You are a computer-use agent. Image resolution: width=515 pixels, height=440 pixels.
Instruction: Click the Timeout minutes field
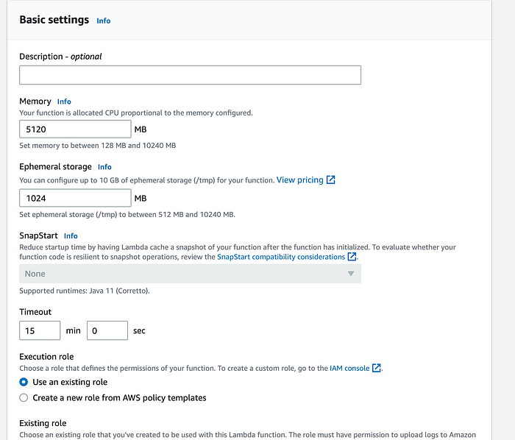40,330
